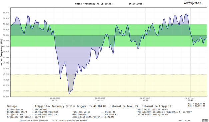The height and width of the screenshot is (122, 209).
Task: Click the date '16.05.2025' in the title
Action: pyautogui.click(x=136, y=4)
